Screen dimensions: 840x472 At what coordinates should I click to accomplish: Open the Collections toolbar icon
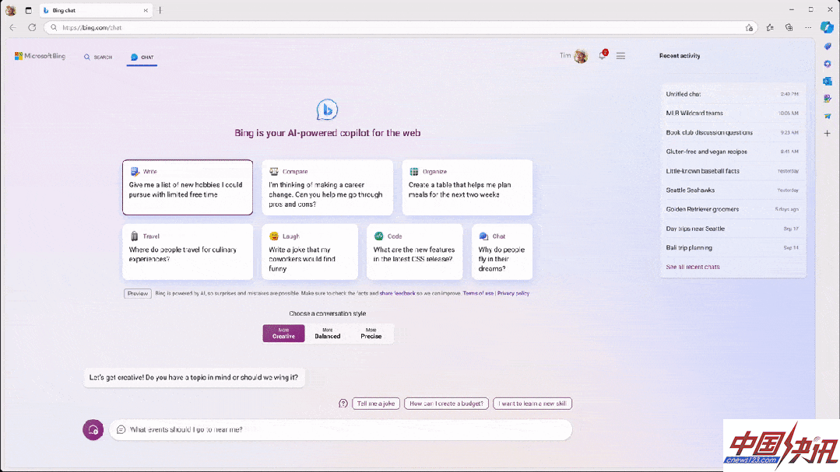coord(789,27)
